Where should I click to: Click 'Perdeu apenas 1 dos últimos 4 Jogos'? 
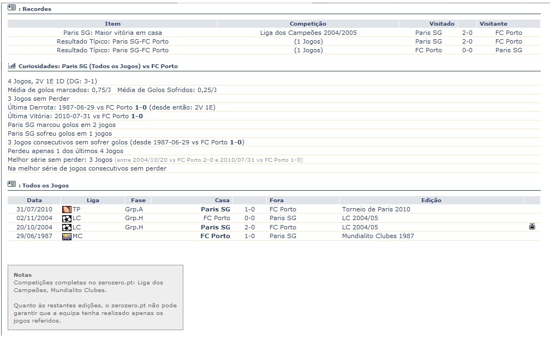pos(65,151)
